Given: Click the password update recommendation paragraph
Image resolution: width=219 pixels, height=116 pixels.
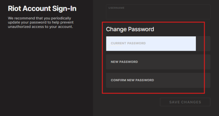Looking at the screenshot, I should 41,22.
